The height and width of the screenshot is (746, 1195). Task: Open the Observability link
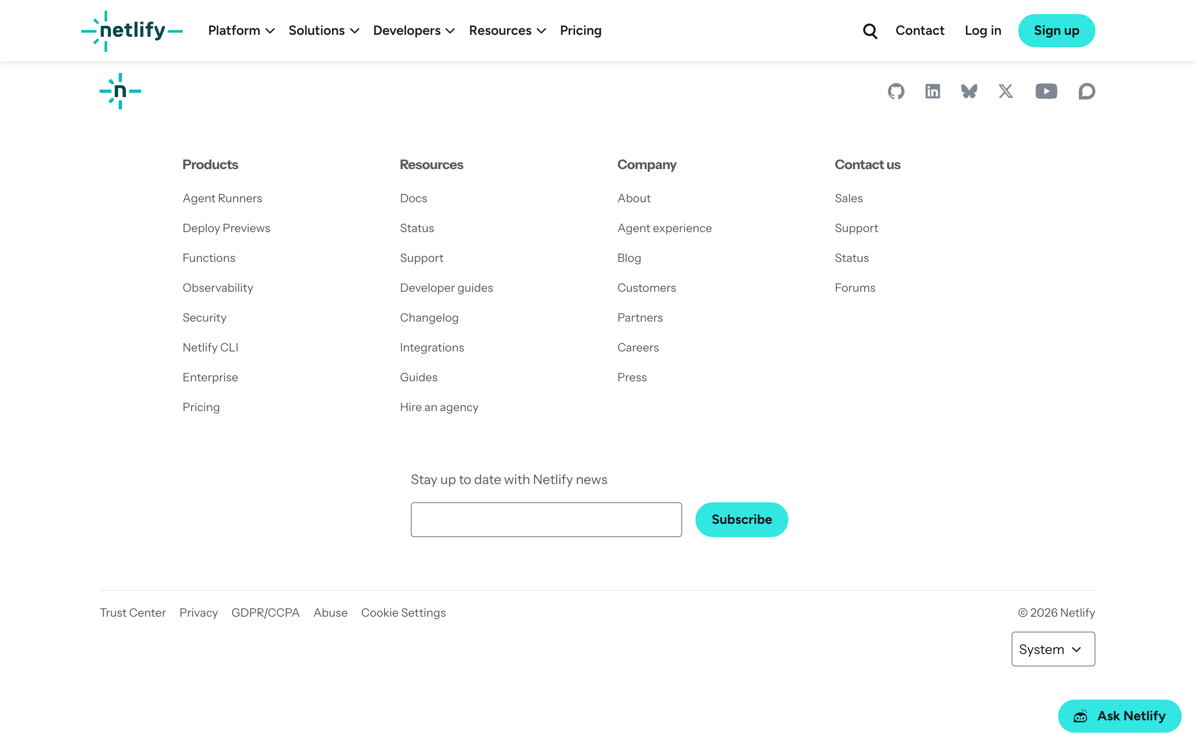(x=218, y=288)
